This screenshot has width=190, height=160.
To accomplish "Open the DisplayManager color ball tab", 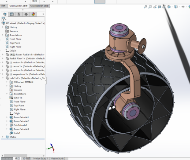I will tap(33, 14).
